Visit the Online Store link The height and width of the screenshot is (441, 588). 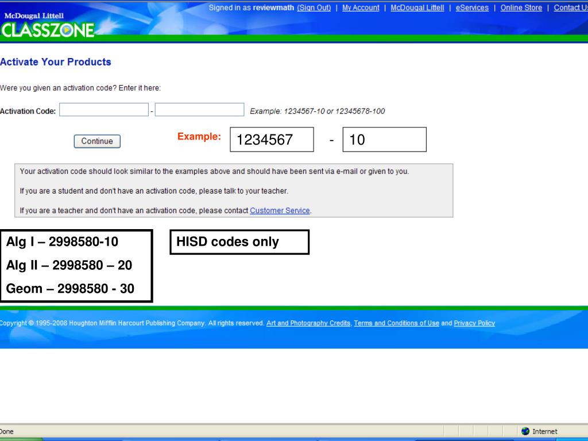point(521,8)
